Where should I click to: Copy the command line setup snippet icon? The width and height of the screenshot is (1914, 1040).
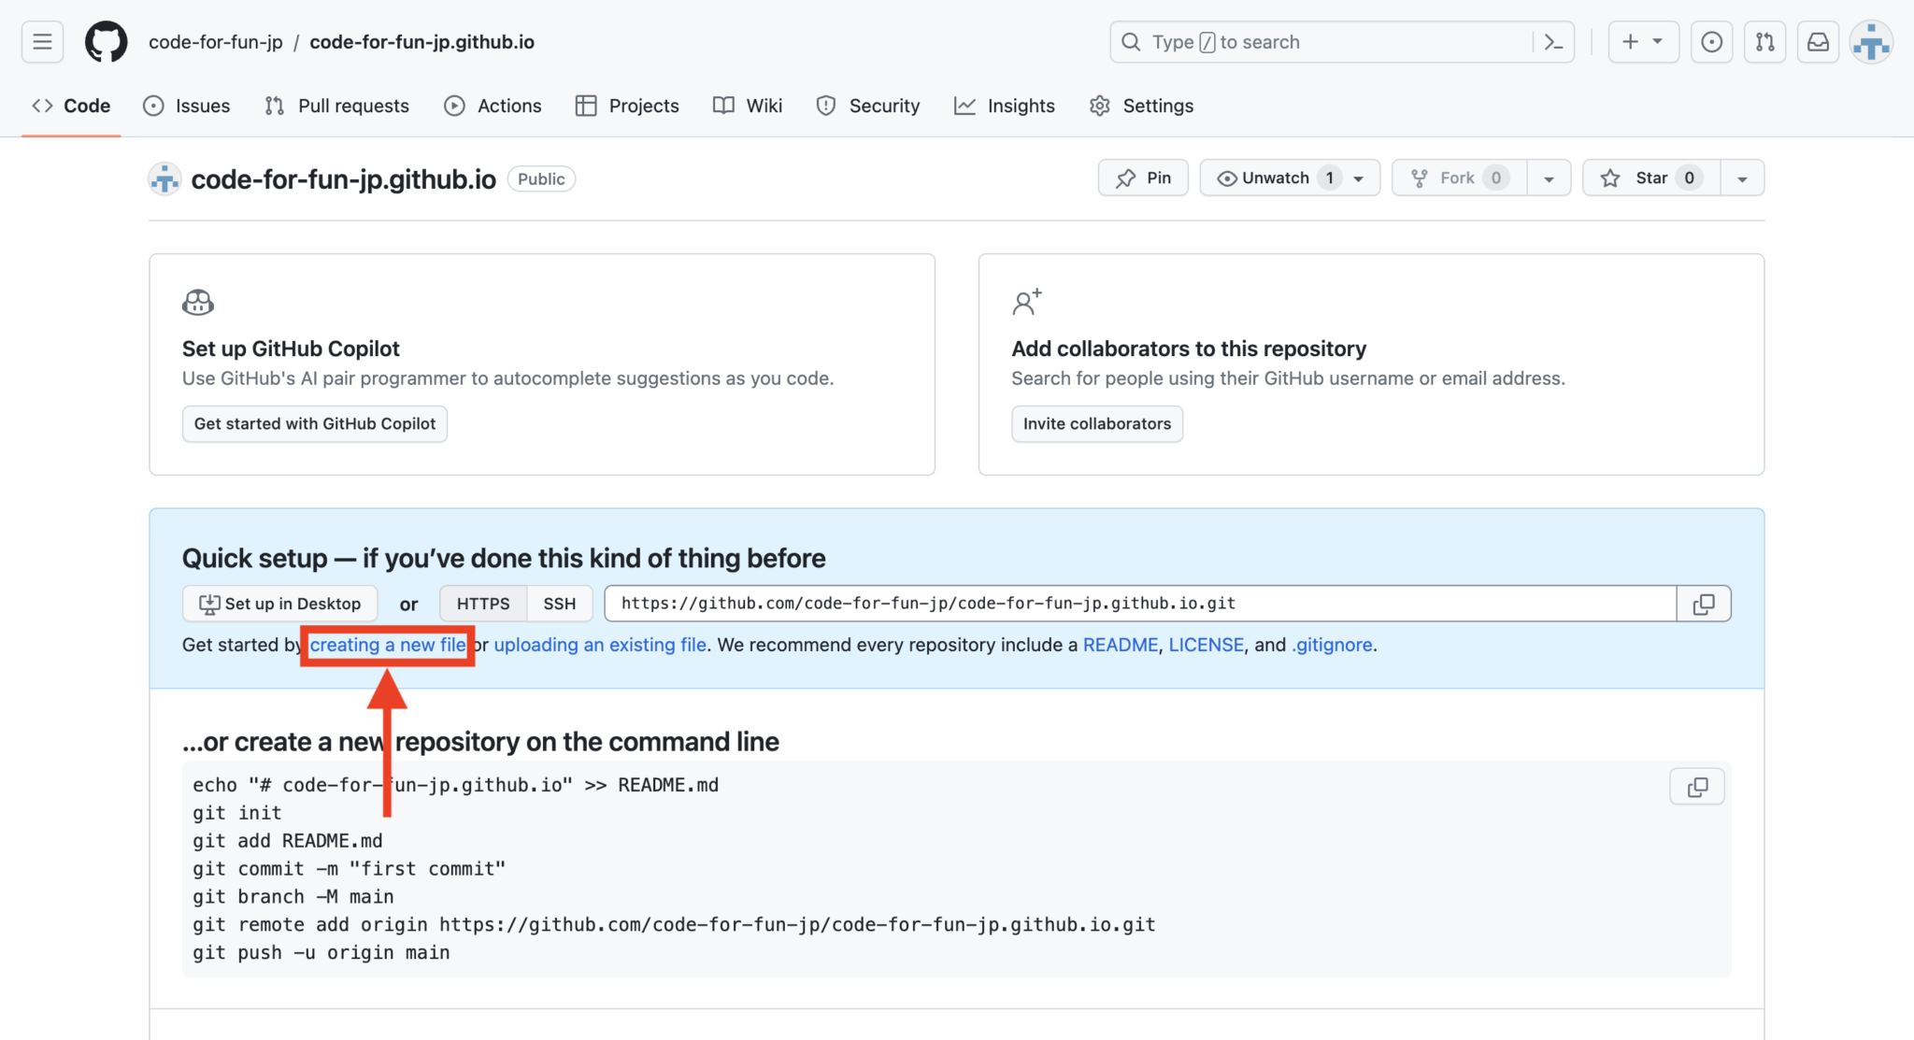click(1697, 786)
